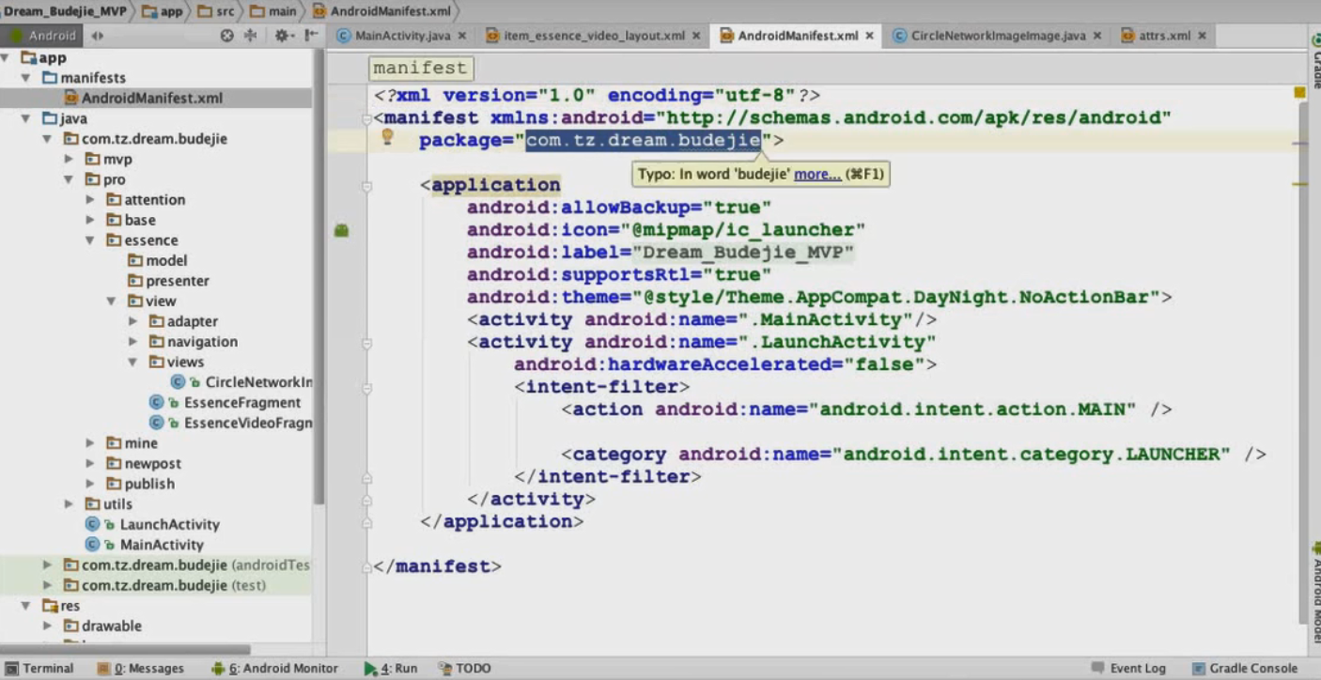Close the CircleNetworkImageImage.java tab
This screenshot has height=680, width=1321.
click(x=1097, y=36)
